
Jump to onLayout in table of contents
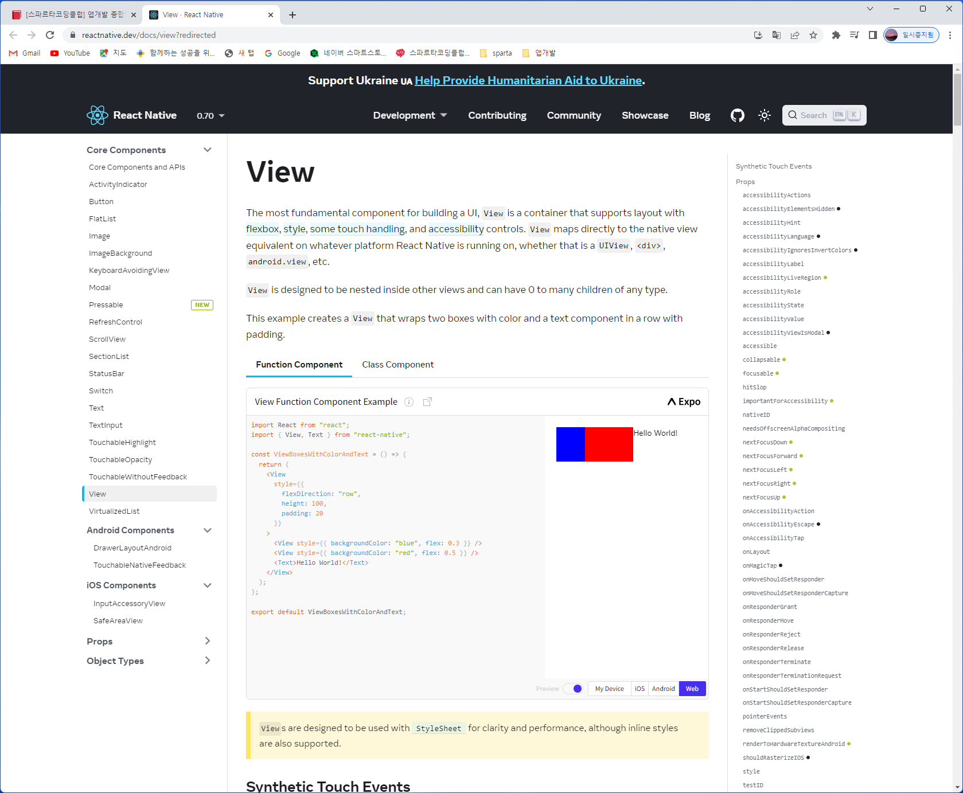(x=756, y=552)
